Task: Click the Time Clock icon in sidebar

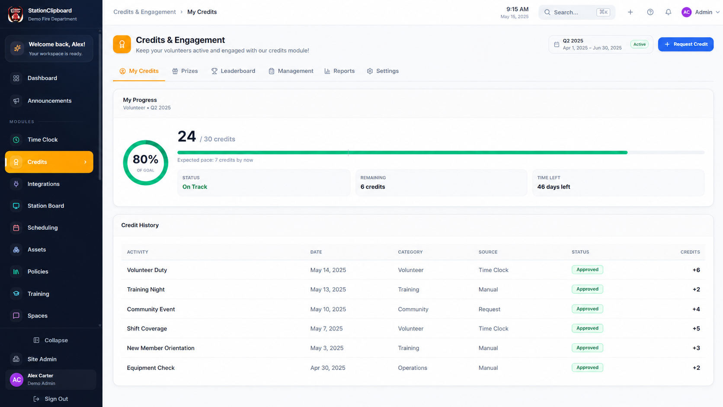Action: [16, 140]
